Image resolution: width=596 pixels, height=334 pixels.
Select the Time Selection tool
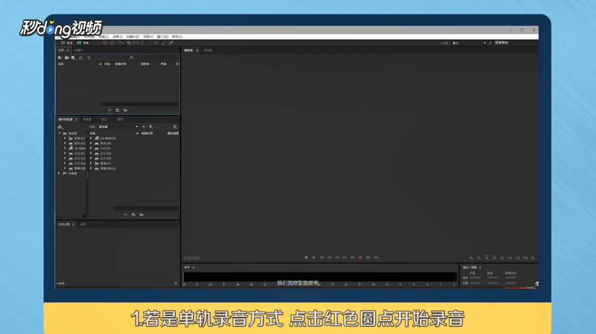pyautogui.click(x=143, y=43)
